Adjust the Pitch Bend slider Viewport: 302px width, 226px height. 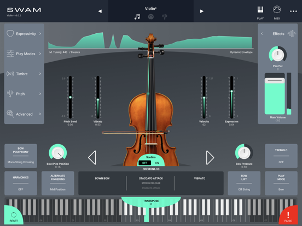click(x=70, y=97)
